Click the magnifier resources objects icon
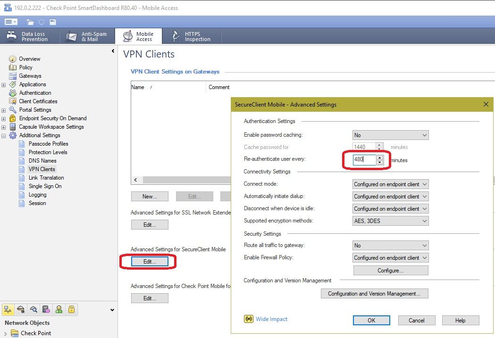 pos(33,309)
